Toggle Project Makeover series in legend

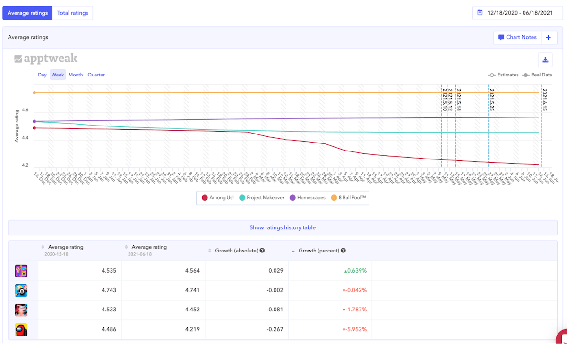tap(261, 198)
